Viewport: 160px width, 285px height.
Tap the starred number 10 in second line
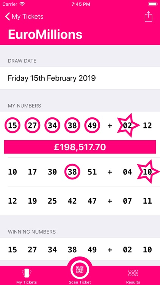[x=148, y=172]
